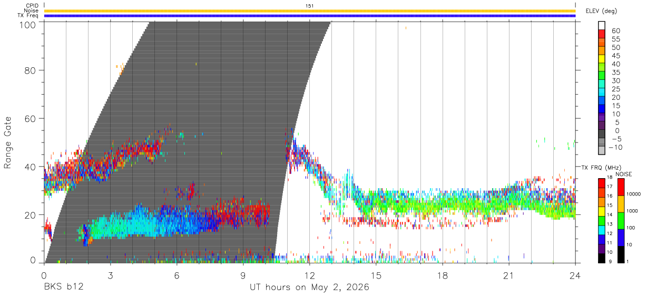
Task: Select the black bottom segment of TX FRQ bar
Action: (x=602, y=258)
